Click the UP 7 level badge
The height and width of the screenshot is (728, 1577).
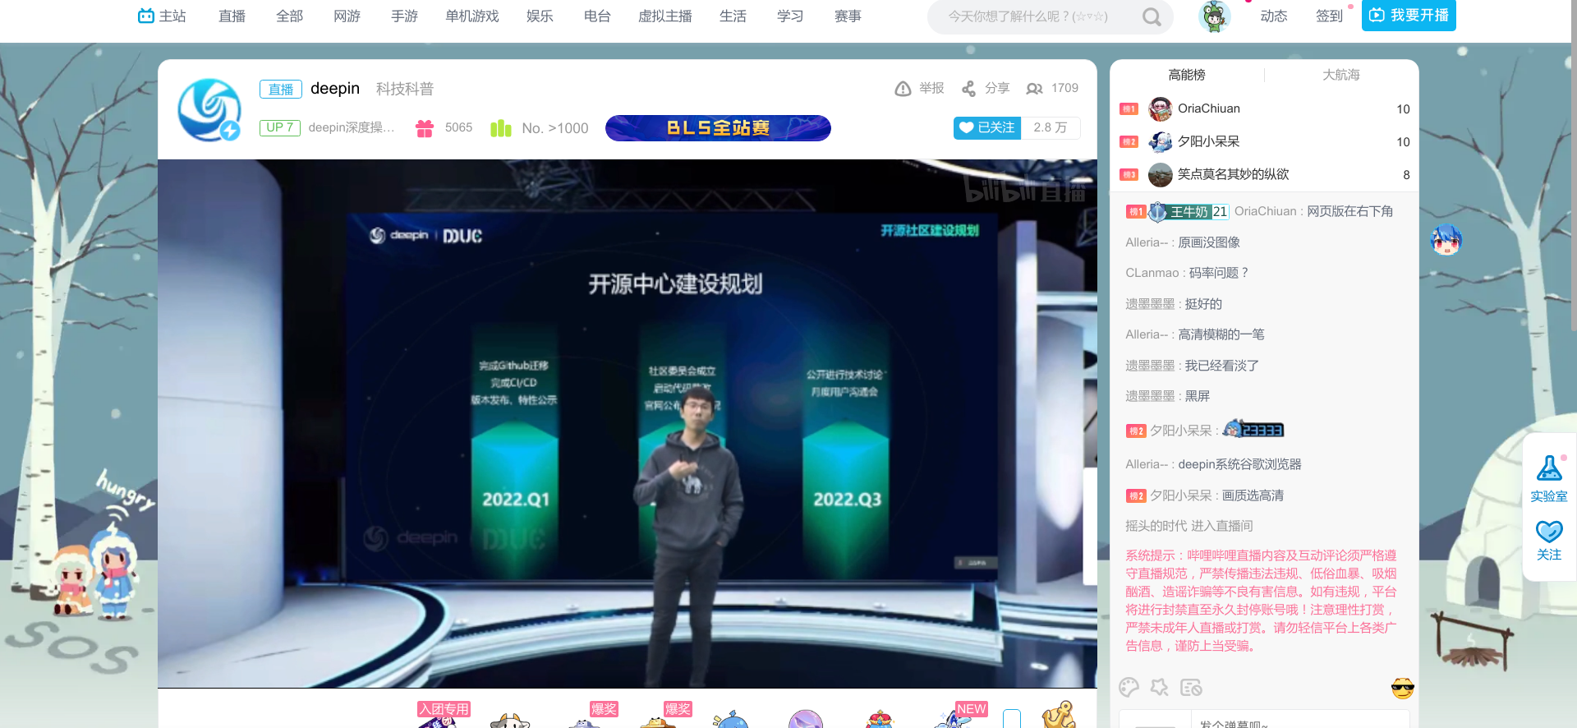pos(280,127)
